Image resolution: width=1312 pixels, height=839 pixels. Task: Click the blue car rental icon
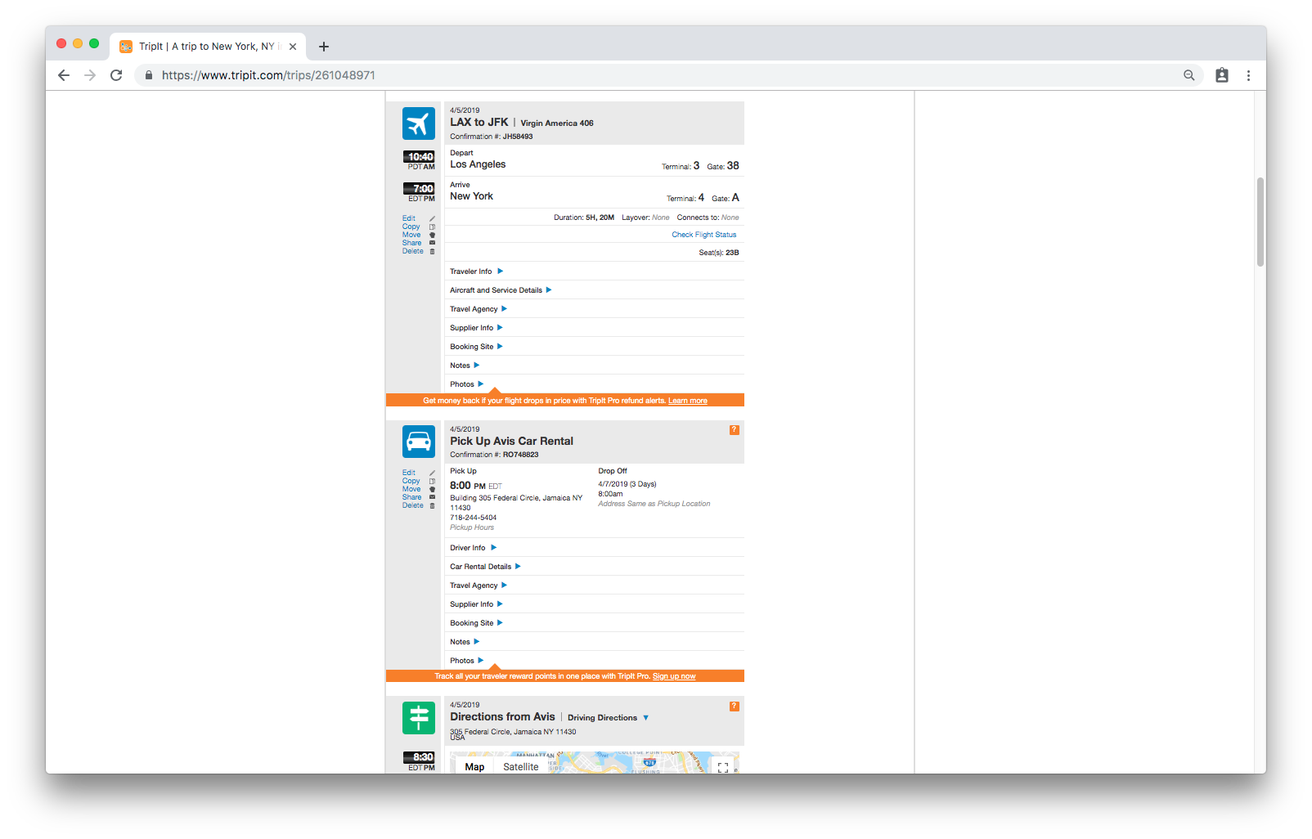[419, 442]
